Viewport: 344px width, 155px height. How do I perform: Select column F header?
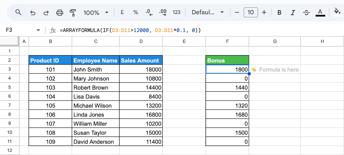[x=227, y=42]
